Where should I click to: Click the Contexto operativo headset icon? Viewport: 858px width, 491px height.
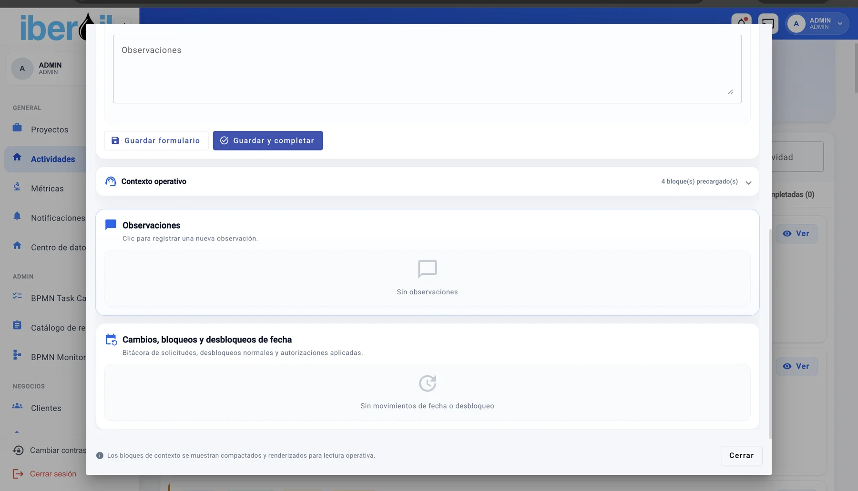pos(111,181)
